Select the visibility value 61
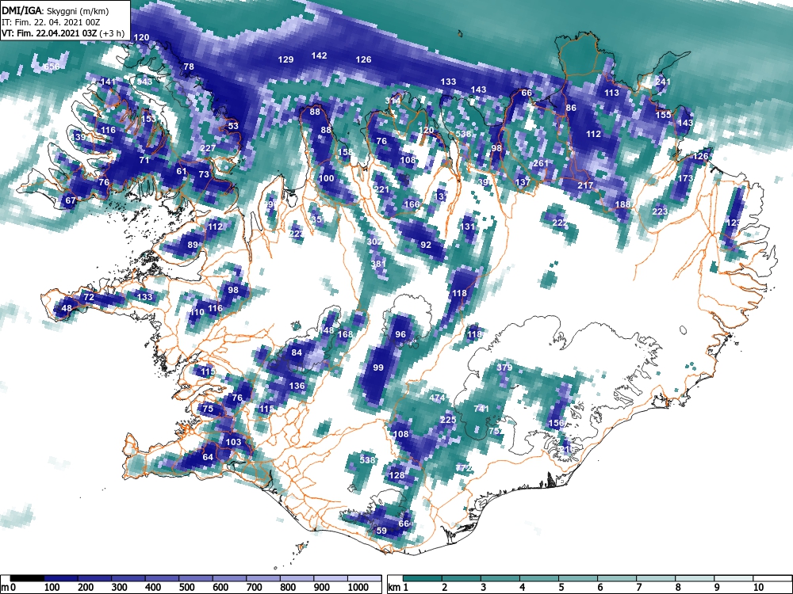This screenshot has height=594, width=793. click(182, 171)
